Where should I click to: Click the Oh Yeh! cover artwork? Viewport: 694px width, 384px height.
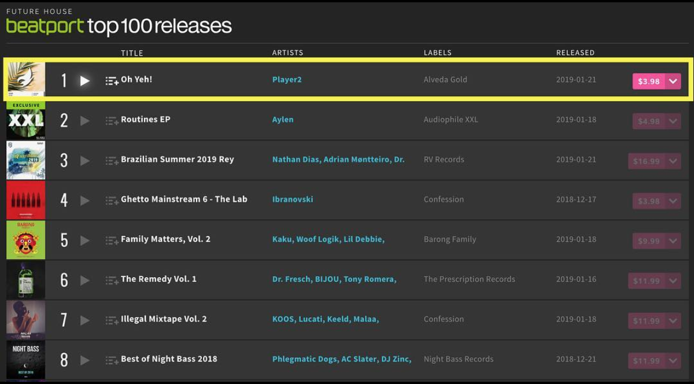(x=26, y=79)
